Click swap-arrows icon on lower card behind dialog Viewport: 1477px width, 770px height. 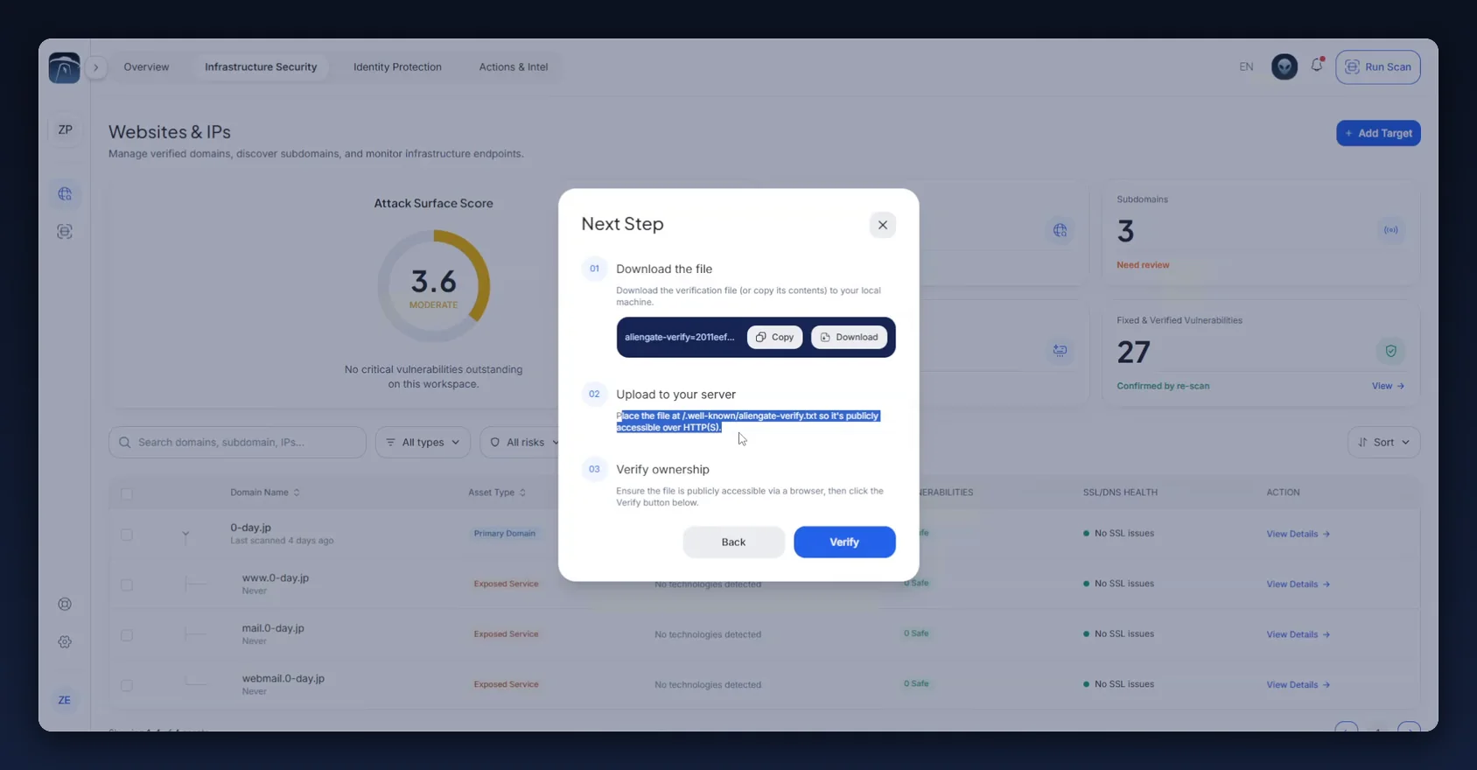1060,351
